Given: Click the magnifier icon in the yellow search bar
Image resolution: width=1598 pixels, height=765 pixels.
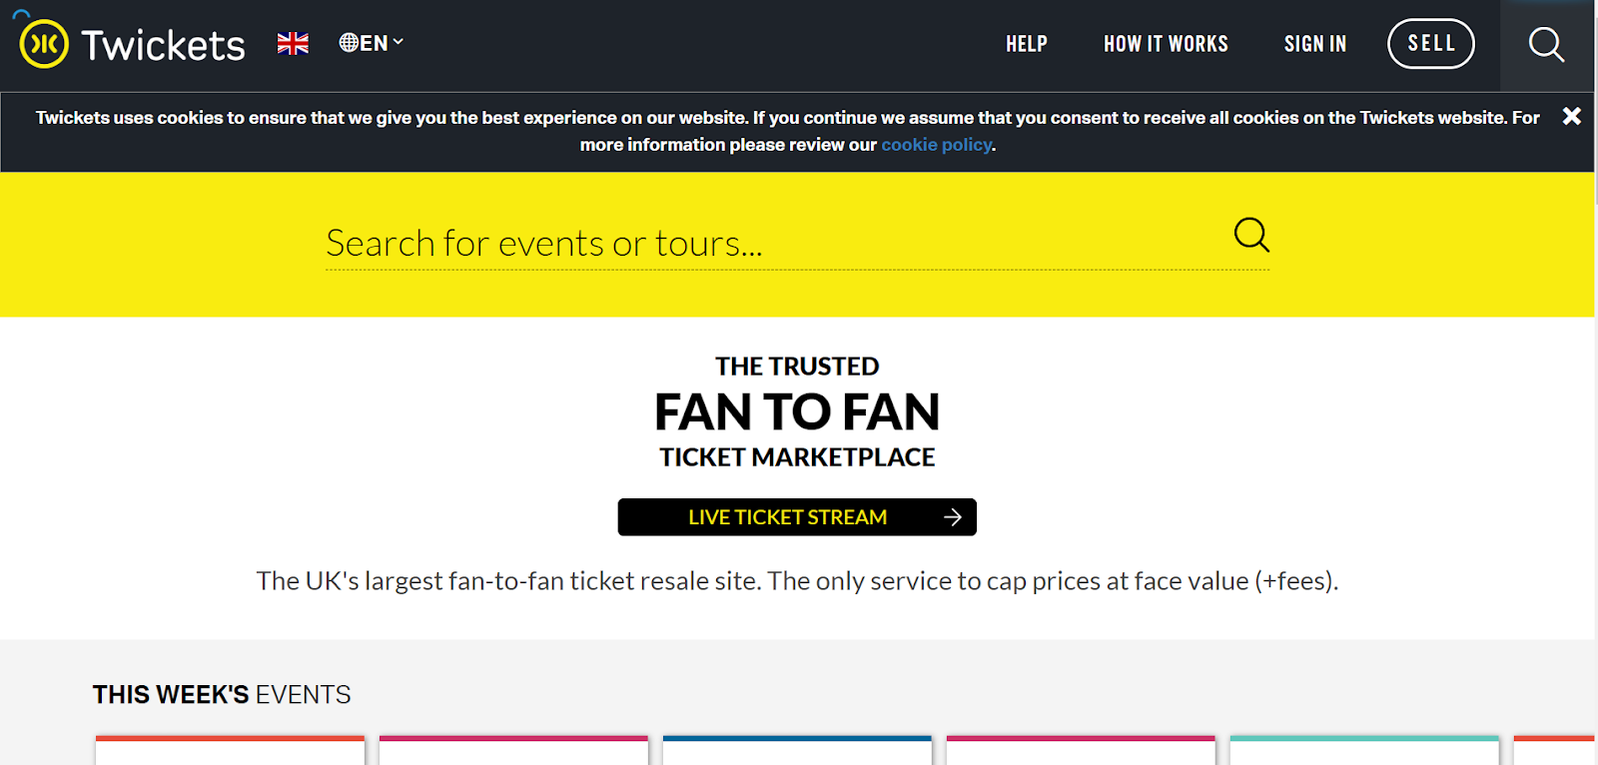Looking at the screenshot, I should coord(1251,236).
